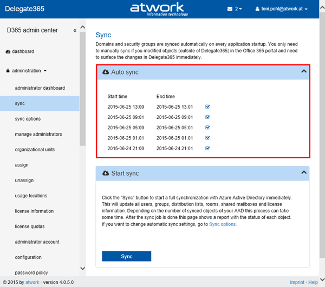Click start time 2015-06-25 13:00
This screenshot has width=325, height=287.
tap(126, 107)
